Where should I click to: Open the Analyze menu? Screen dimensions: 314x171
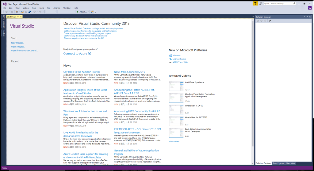[57, 8]
